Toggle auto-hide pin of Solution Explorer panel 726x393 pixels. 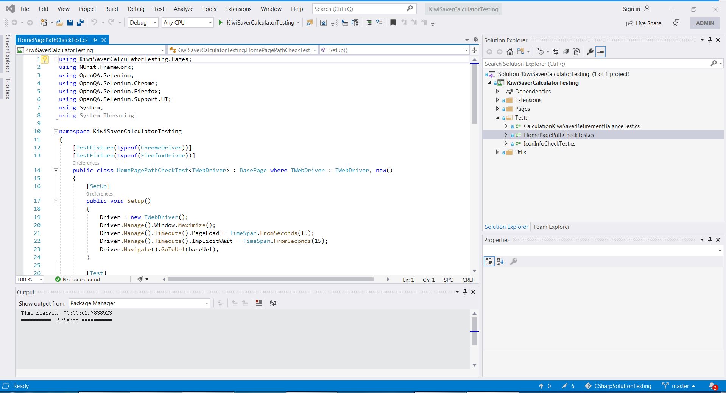710,40
